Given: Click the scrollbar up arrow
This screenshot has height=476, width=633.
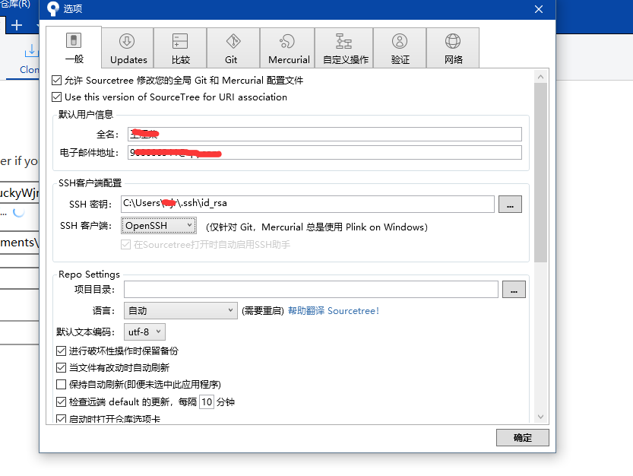Looking at the screenshot, I should [x=540, y=76].
